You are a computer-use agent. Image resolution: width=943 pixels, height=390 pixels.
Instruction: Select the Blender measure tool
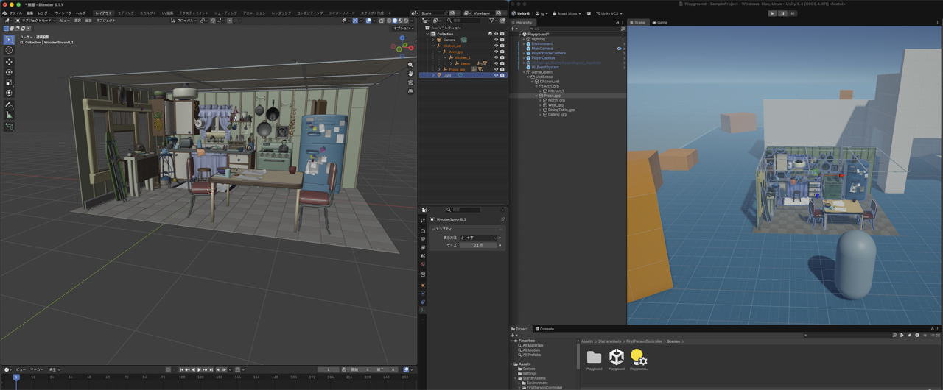pyautogui.click(x=9, y=115)
